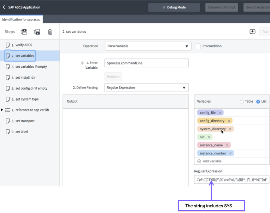Click step icon for 1. verify ASCS
Image resolution: width=270 pixels, height=213 pixels.
coord(8,45)
